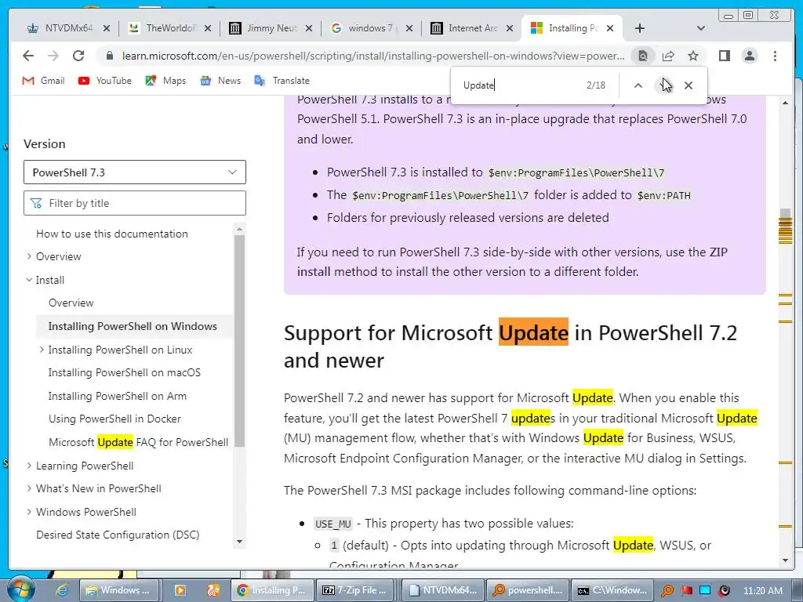Viewport: 803px width, 602px height.
Task: Close the windows 7 Google tab
Action: click(x=409, y=28)
